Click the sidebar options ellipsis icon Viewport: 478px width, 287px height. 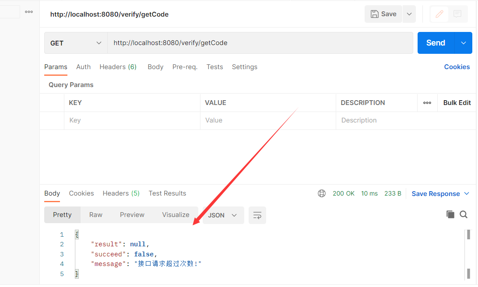click(x=29, y=12)
